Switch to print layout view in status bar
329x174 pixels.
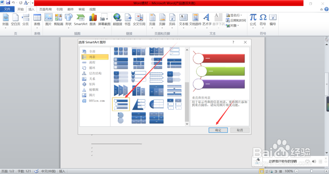262,171
